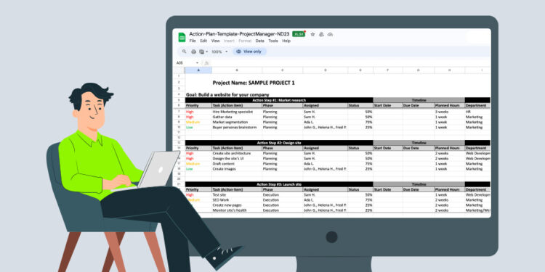Open the Data menu

[x=260, y=41]
